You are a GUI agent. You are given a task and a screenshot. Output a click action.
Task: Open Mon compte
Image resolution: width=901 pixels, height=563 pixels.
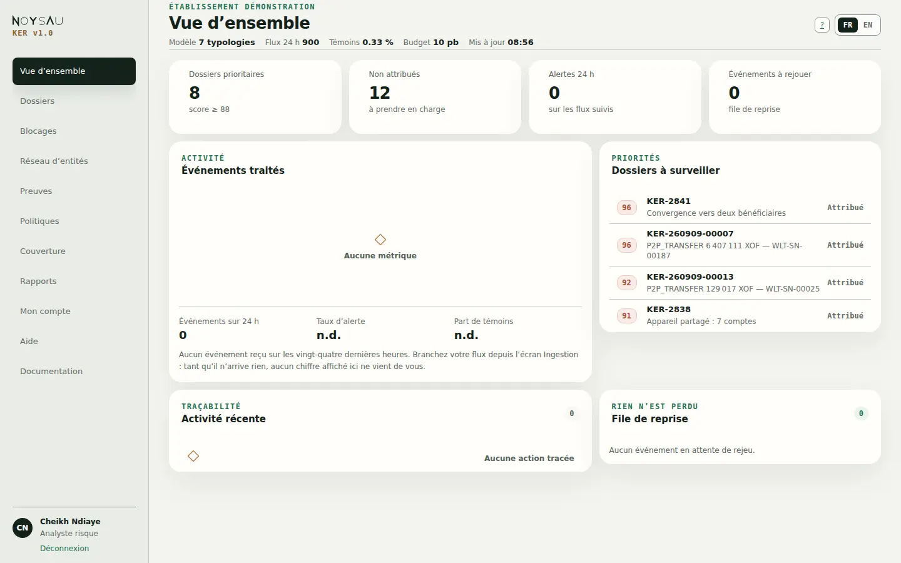tap(74, 312)
